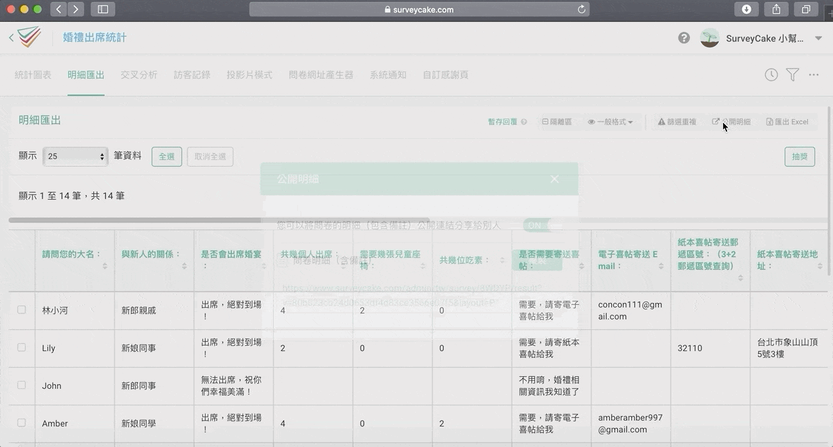Click the email cell concon111@gmail.com
Screen dimensions: 833x447
click(630, 311)
